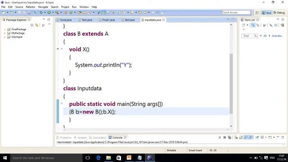This screenshot has width=288, height=162.
Task: Click the Open Type icon in toolbar
Action: click(x=80, y=13)
